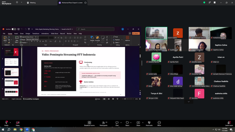Switch to Design tab
This screenshot has width=235, height=132.
pos(28,33)
